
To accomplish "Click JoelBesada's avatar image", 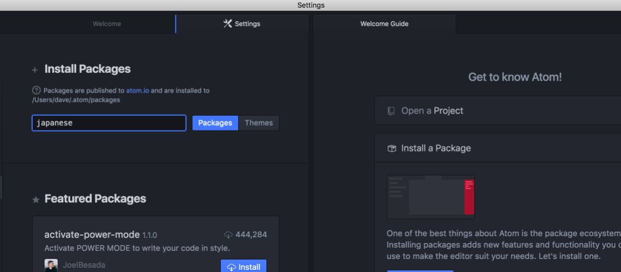I will tap(51, 265).
